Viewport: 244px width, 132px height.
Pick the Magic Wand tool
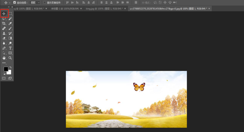point(10,19)
